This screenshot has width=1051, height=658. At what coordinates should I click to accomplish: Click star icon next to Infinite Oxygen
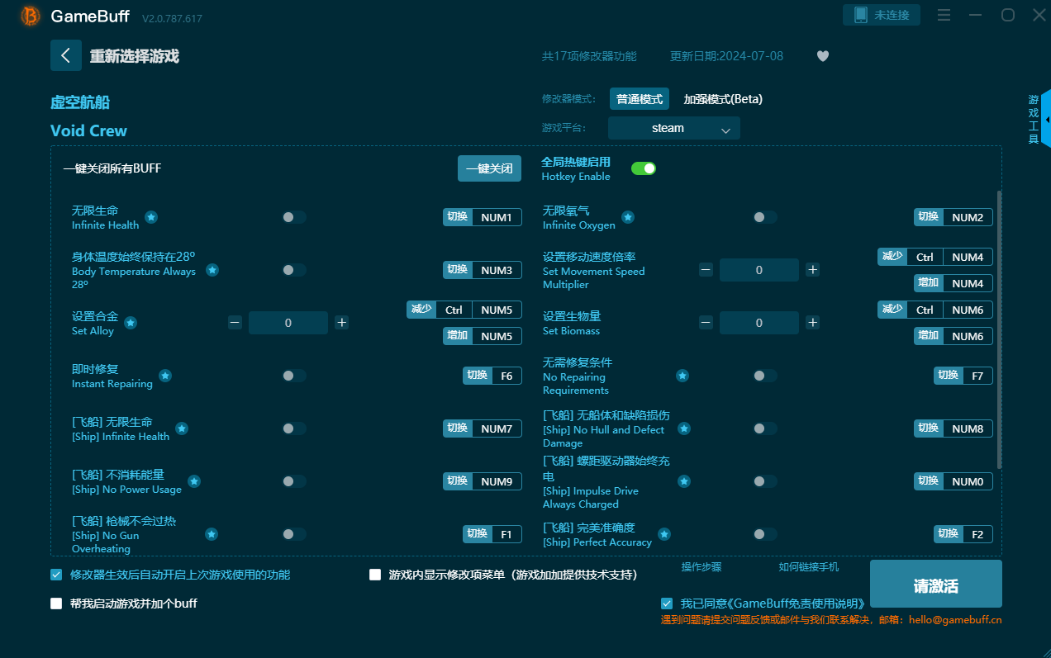point(628,217)
